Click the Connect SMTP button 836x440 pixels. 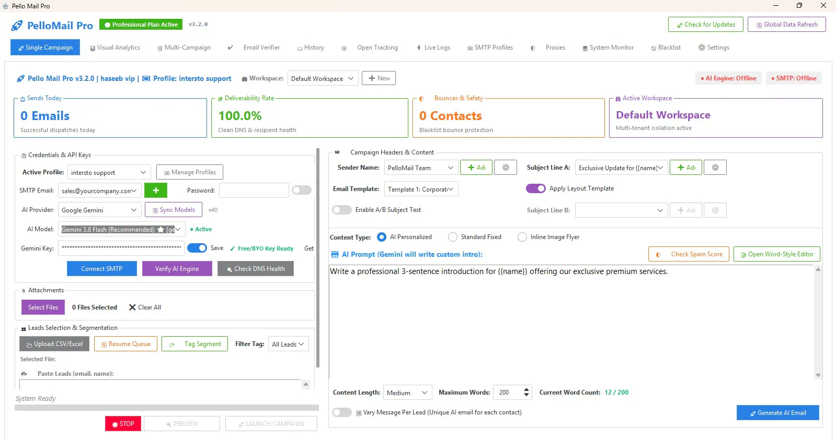pyautogui.click(x=102, y=269)
